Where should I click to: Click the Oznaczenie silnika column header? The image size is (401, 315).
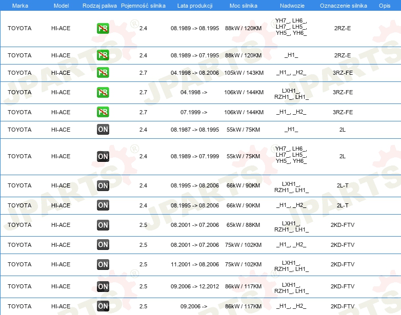coord(343,6)
